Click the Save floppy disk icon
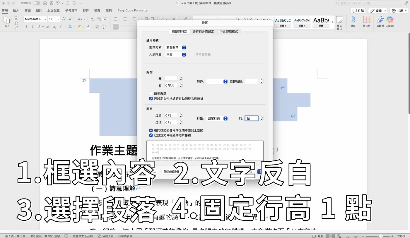 (51, 3)
